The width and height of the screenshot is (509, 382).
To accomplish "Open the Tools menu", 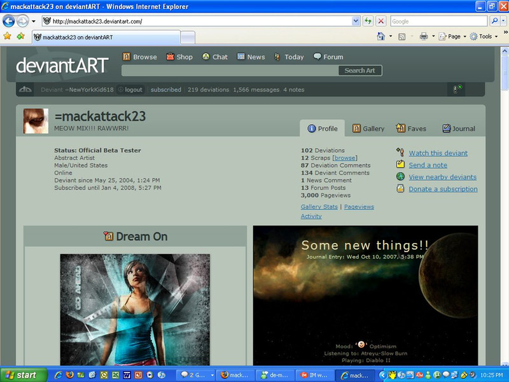I will click(484, 36).
